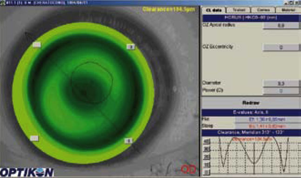The image size is (301, 178).
Task: Click the center marker of the clearance graph
Action: click(x=254, y=156)
